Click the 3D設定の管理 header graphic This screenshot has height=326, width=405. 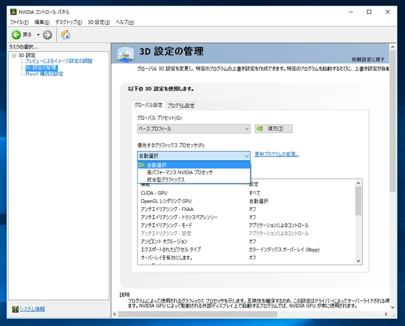click(x=126, y=53)
